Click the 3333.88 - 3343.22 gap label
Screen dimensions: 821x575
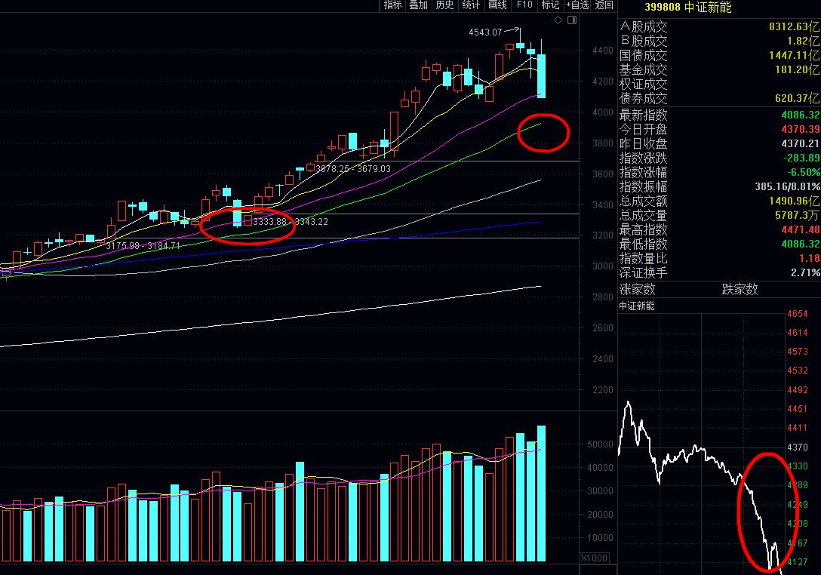pos(291,222)
